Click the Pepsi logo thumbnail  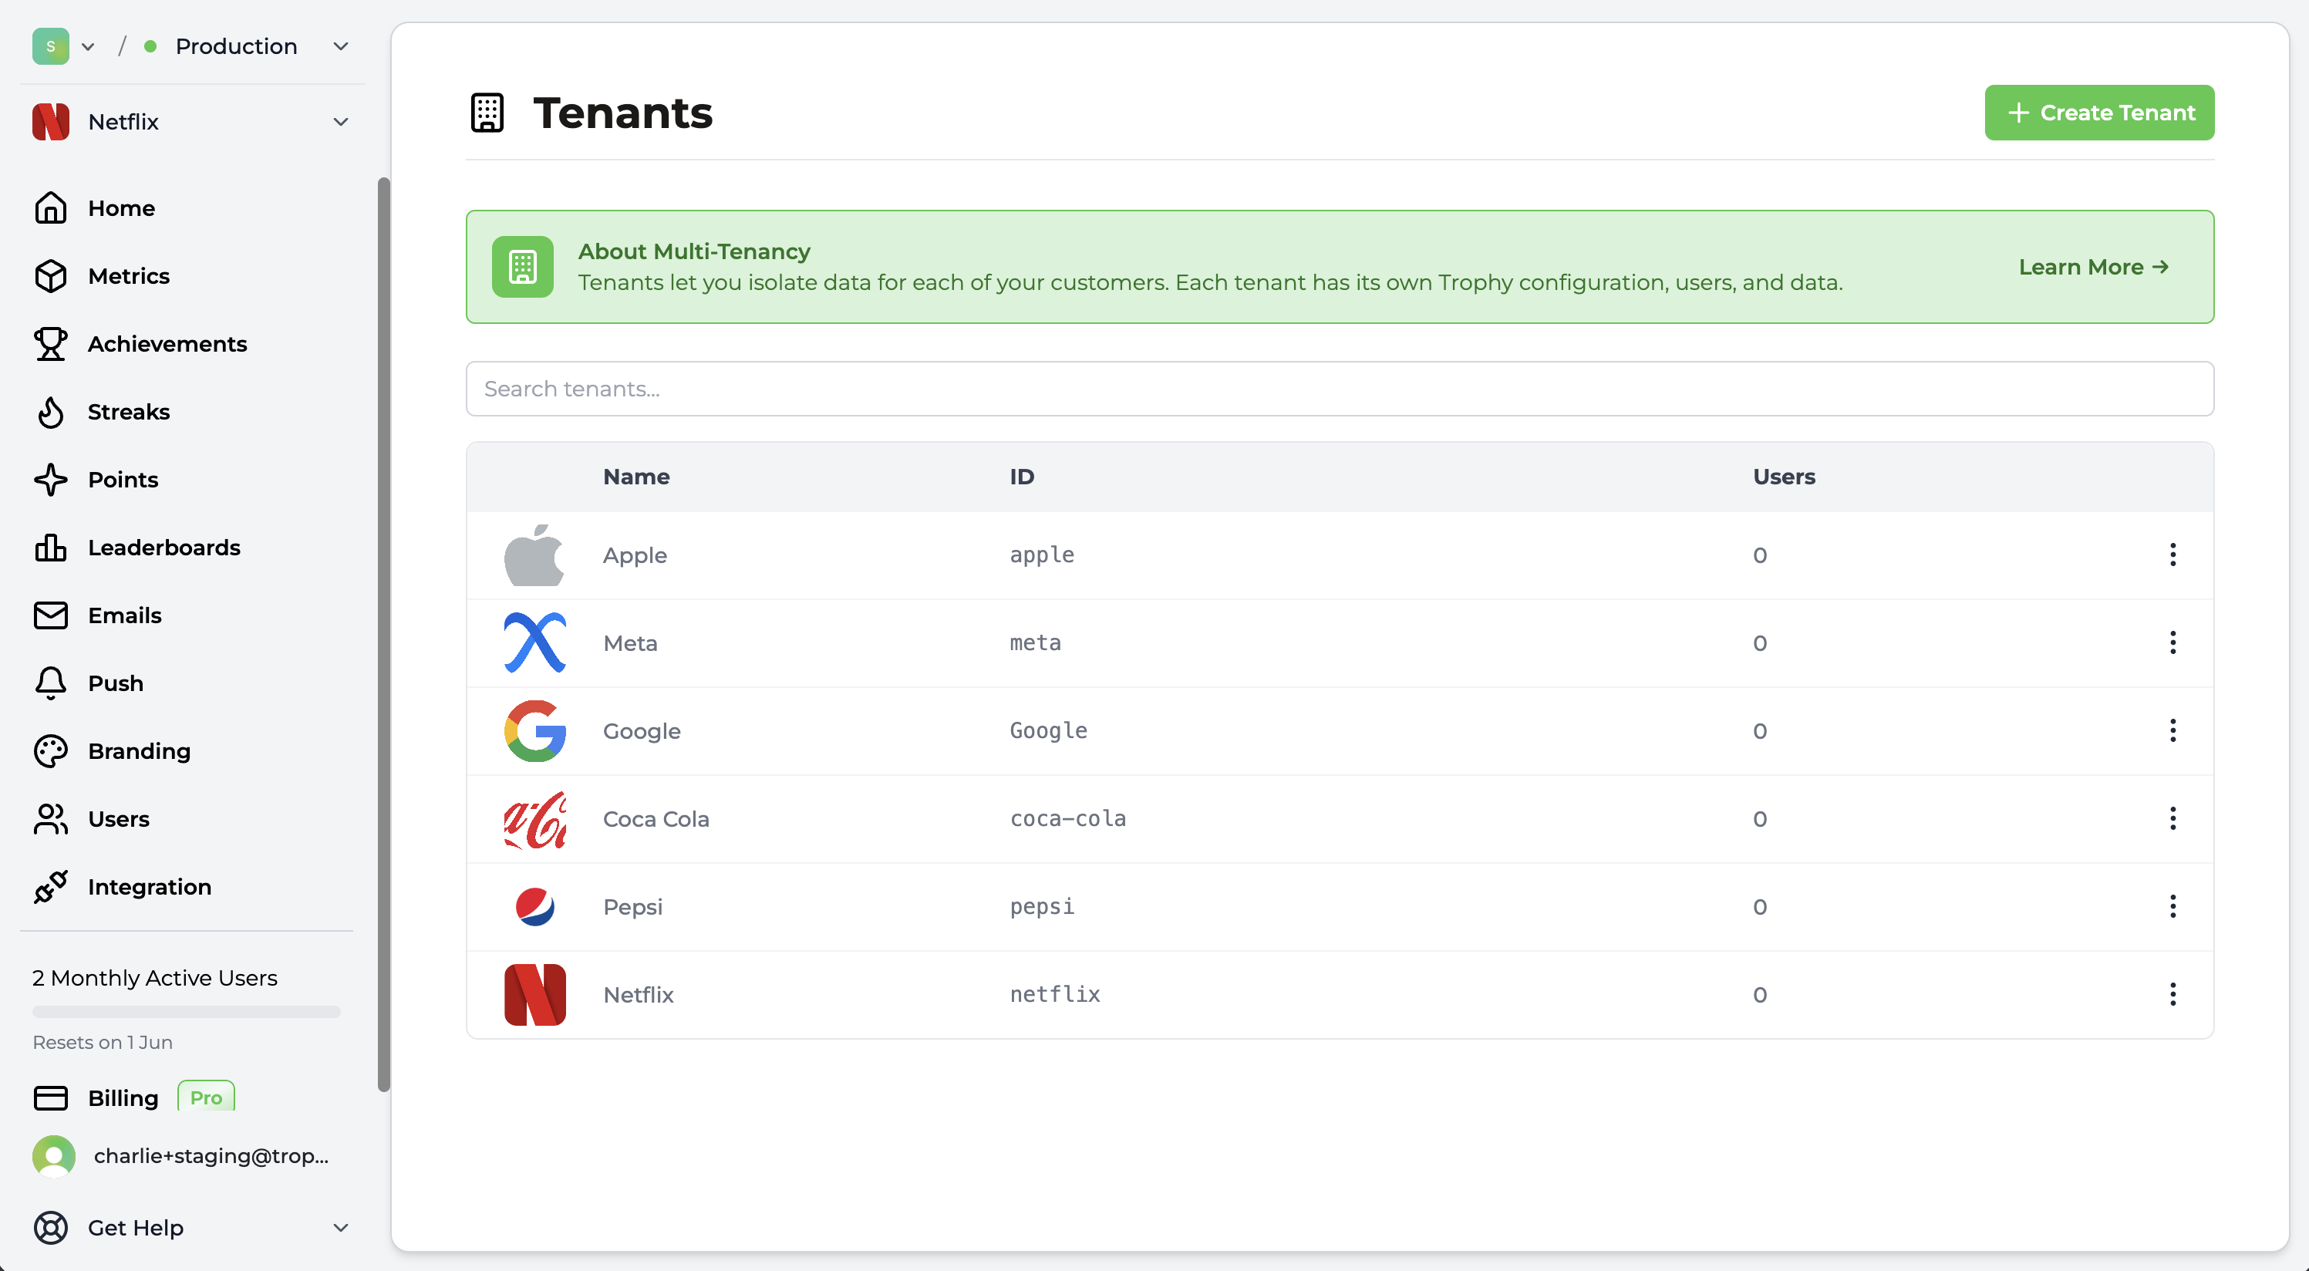coord(535,907)
